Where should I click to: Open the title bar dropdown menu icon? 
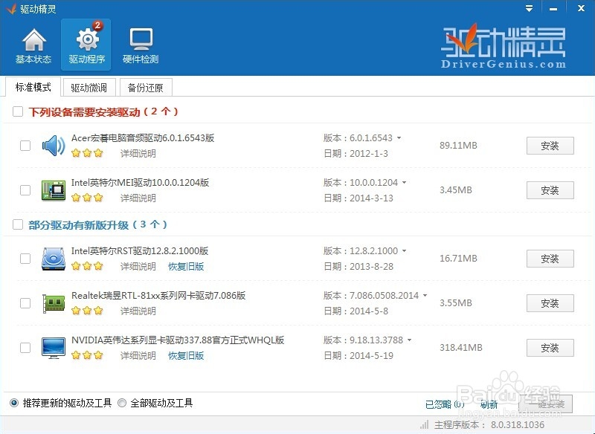tap(529, 8)
